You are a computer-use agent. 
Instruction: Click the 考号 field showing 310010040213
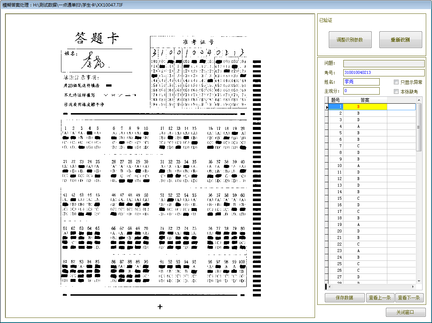(x=384, y=73)
